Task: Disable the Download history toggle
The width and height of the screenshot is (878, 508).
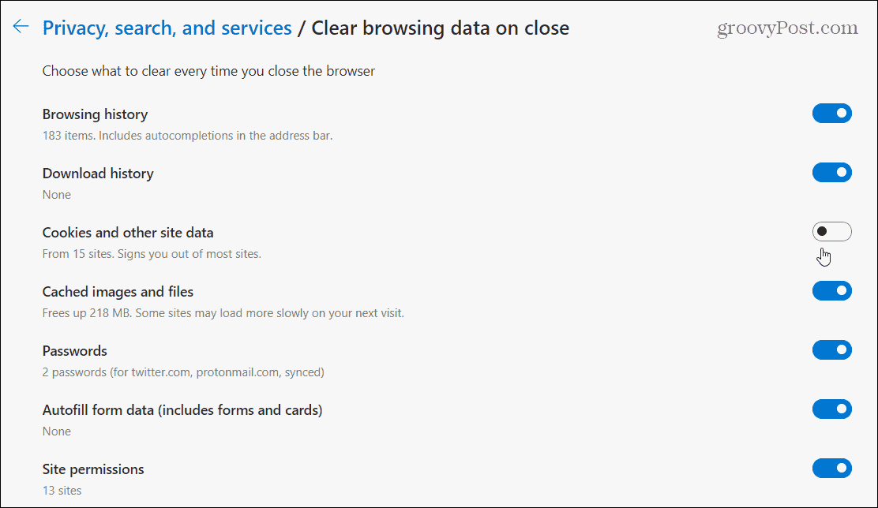Action: pyautogui.click(x=832, y=172)
